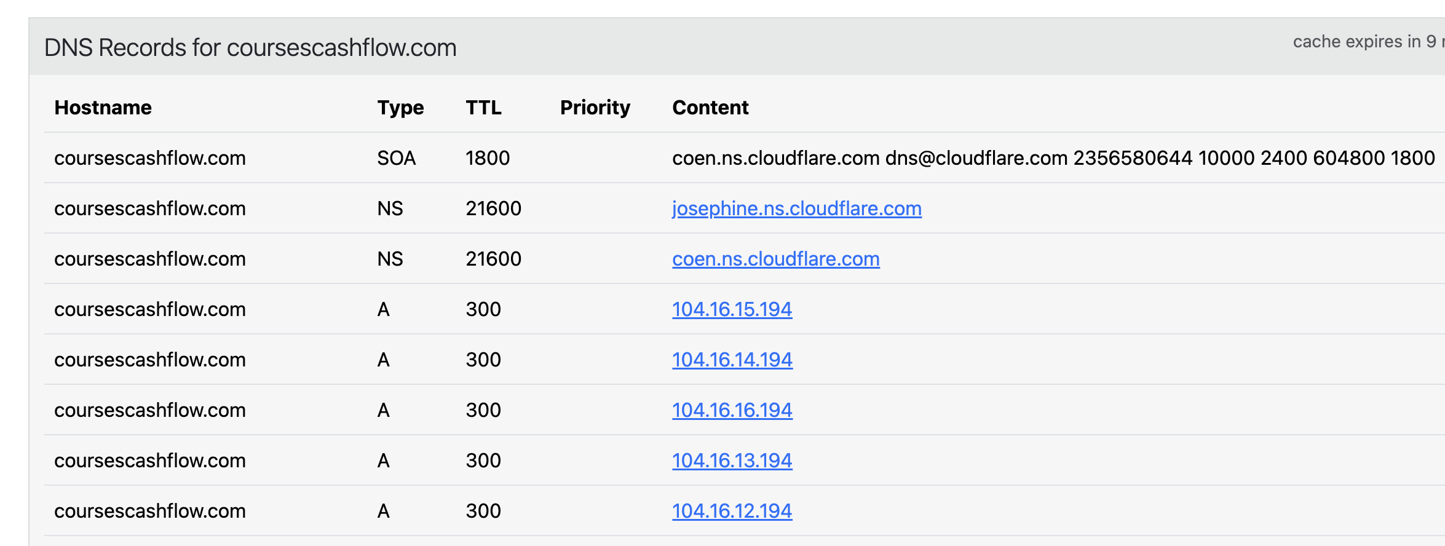Viewport: 1445px width, 546px height.
Task: Click the Priority column header
Action: (x=595, y=108)
